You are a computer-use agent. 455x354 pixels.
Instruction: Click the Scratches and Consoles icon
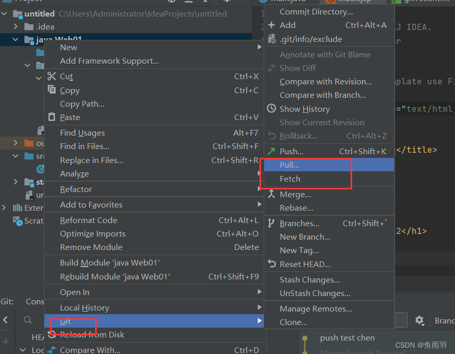click(x=18, y=221)
